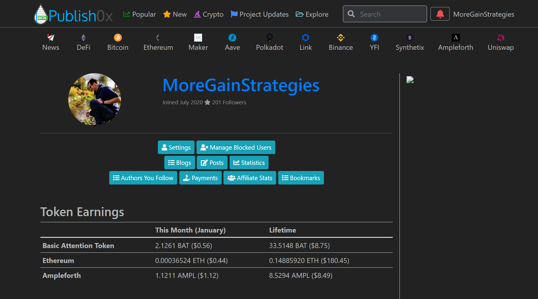Open the notifications bell
This screenshot has width=538, height=299.
coord(440,14)
